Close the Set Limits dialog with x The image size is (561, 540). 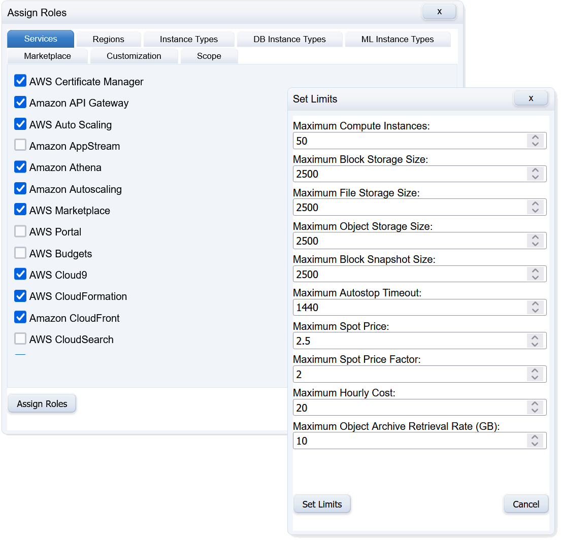click(531, 98)
